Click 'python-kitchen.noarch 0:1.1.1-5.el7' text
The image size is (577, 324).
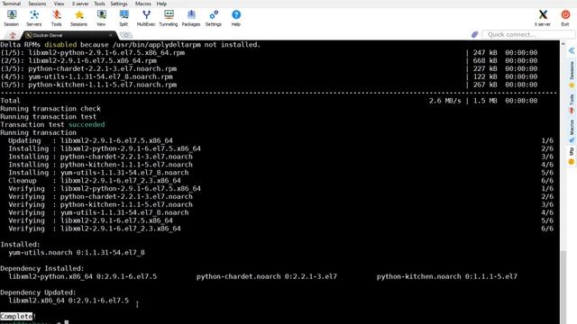tap(447, 276)
